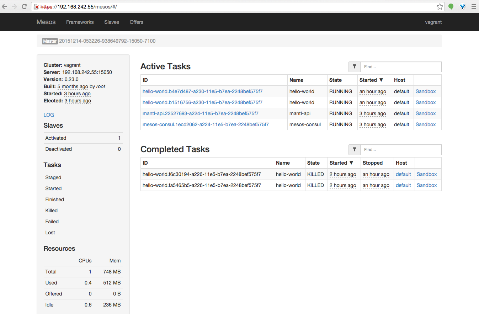The width and height of the screenshot is (479, 314).
Task: Open the Slaves page
Action: pos(112,22)
